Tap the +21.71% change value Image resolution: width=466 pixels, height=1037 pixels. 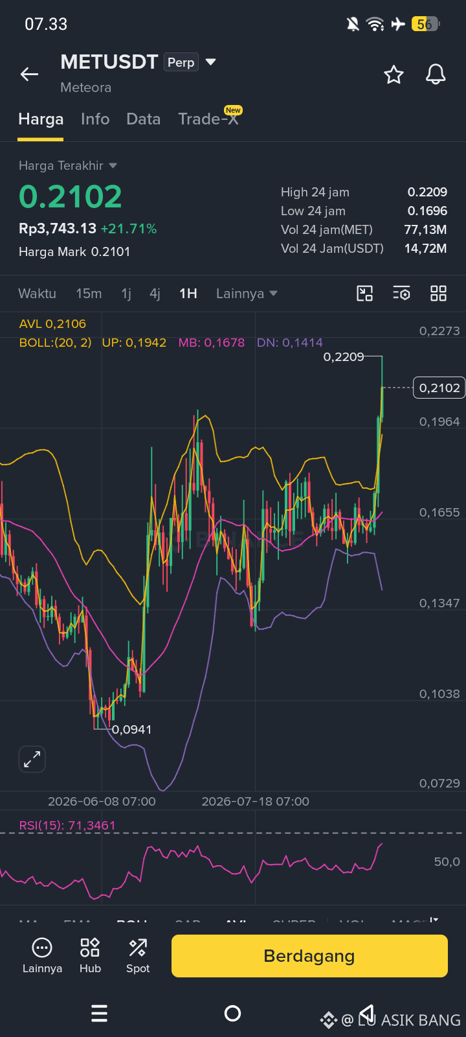click(129, 229)
